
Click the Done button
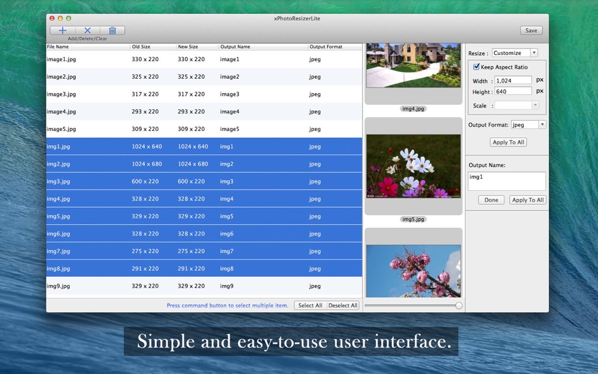(491, 200)
